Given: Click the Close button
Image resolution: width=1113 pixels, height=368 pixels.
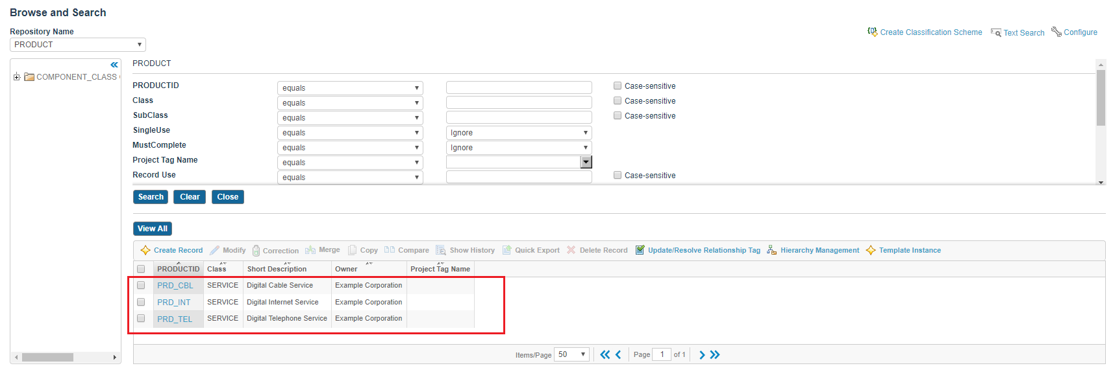Looking at the screenshot, I should 228,197.
